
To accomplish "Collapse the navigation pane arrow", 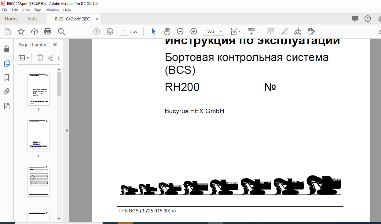I will [66, 130].
